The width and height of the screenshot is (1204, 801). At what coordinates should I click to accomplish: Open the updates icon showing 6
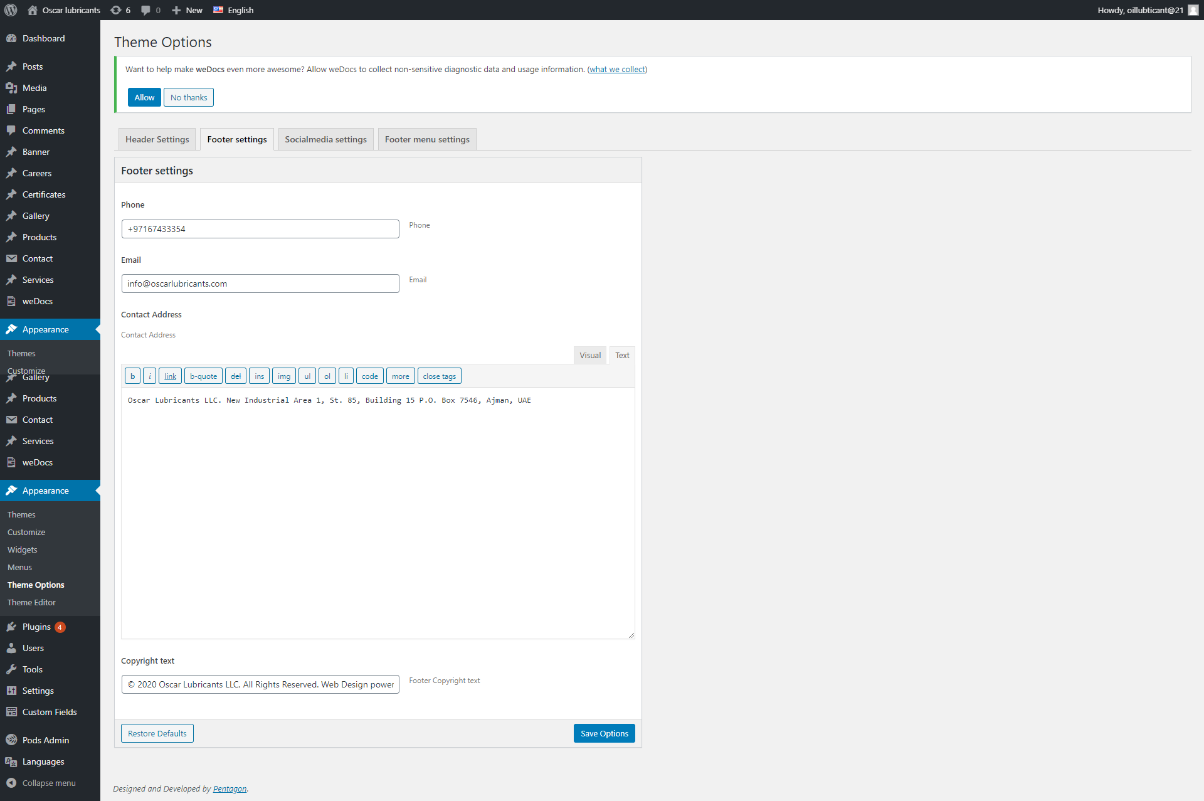click(116, 10)
